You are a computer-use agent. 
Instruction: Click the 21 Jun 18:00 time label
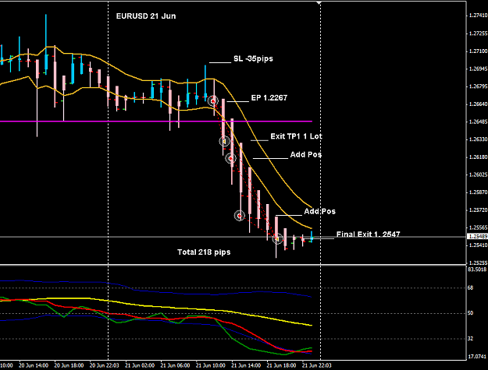(x=282, y=365)
